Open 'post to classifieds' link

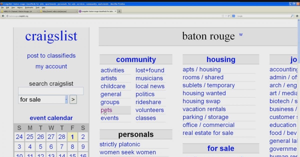click(51, 56)
